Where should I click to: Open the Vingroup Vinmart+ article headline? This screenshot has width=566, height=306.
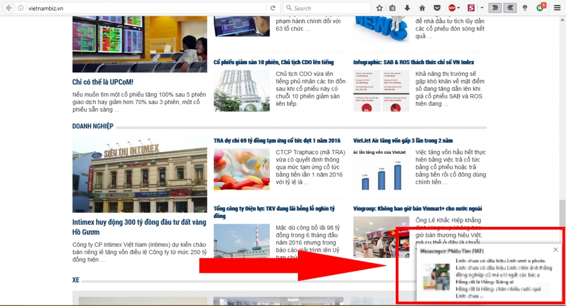(x=418, y=209)
